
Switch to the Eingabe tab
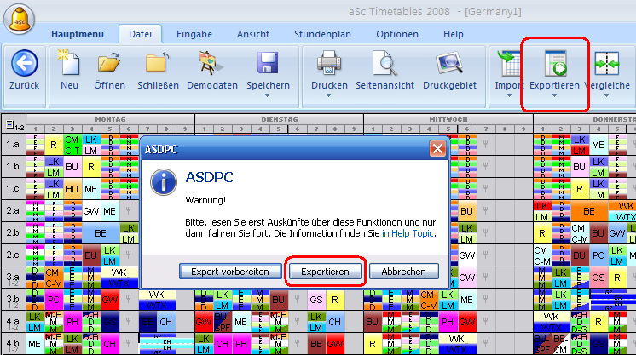tap(194, 34)
